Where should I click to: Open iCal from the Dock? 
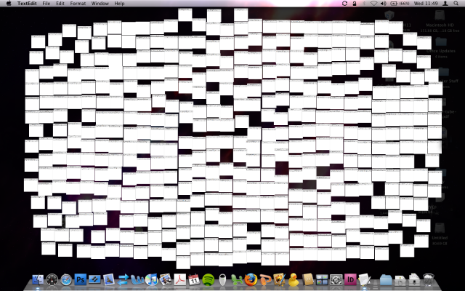(x=194, y=279)
